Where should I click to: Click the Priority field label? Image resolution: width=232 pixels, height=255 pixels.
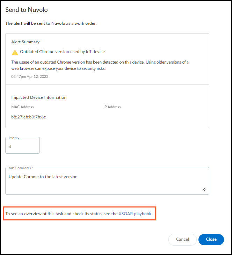pos(14,138)
